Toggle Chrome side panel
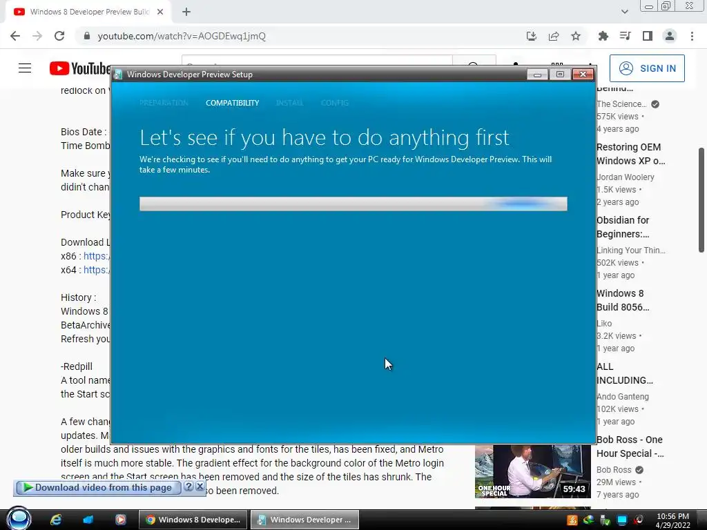This screenshot has width=707, height=530. click(x=647, y=36)
